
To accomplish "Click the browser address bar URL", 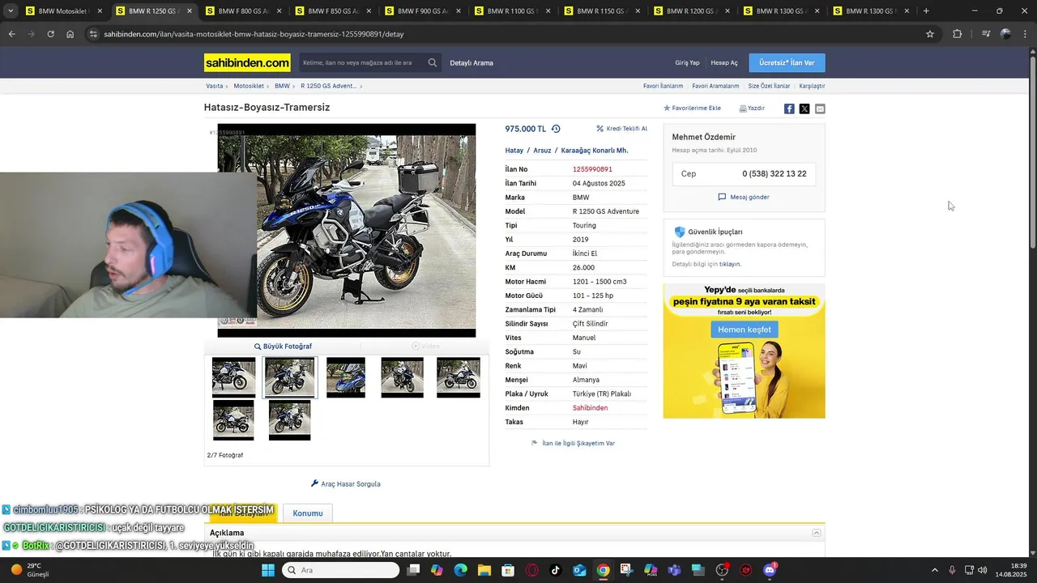I will 254,34.
